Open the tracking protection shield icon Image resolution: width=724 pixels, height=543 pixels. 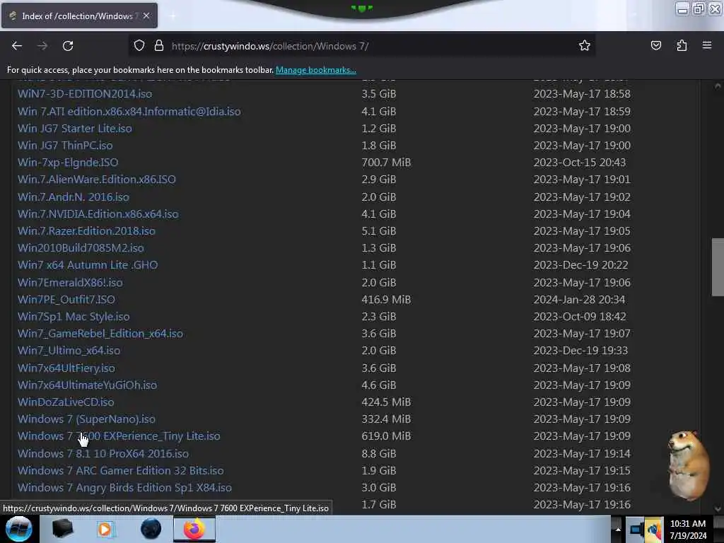(139, 46)
